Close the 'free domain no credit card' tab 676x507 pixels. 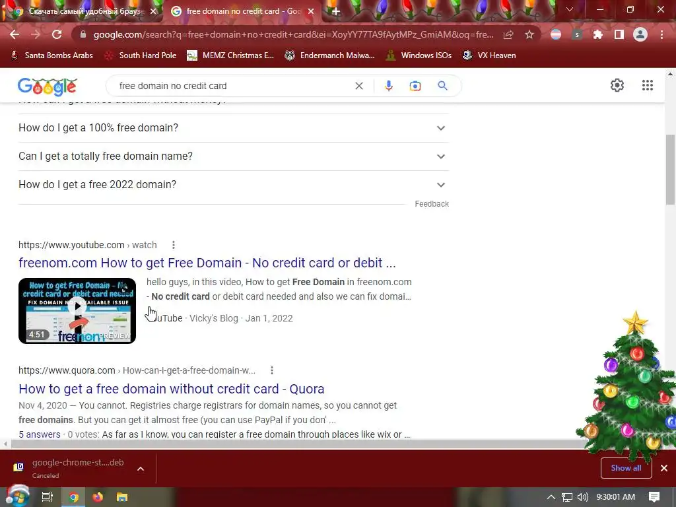(x=311, y=12)
